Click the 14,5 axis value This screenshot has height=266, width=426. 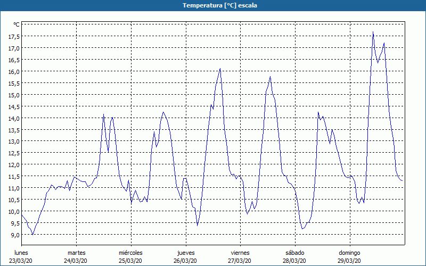pos(14,106)
